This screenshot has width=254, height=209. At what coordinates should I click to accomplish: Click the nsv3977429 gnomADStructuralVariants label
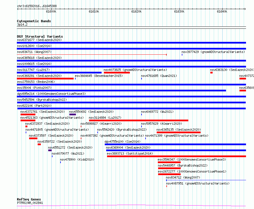pyautogui.click(x=213, y=52)
